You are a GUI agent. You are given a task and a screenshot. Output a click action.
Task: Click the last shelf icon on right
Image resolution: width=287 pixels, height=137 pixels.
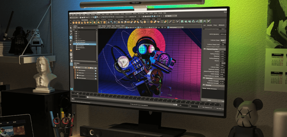209,21
